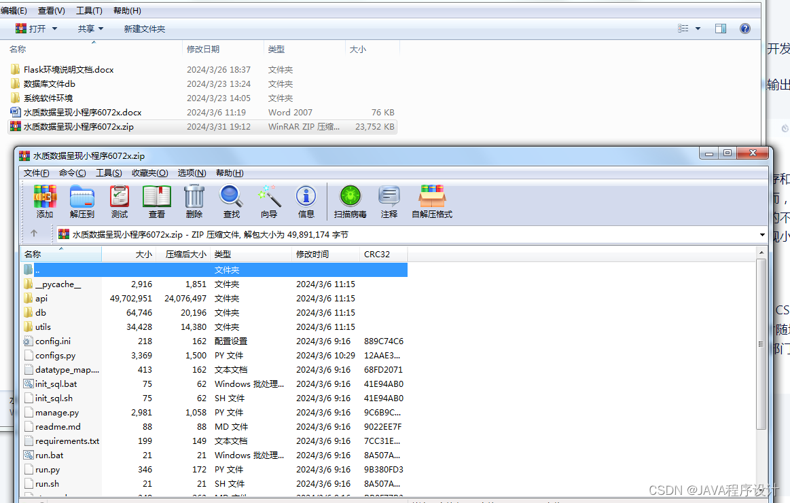Select the 解压到 (Extract To) icon
The width and height of the screenshot is (790, 503).
[82, 202]
